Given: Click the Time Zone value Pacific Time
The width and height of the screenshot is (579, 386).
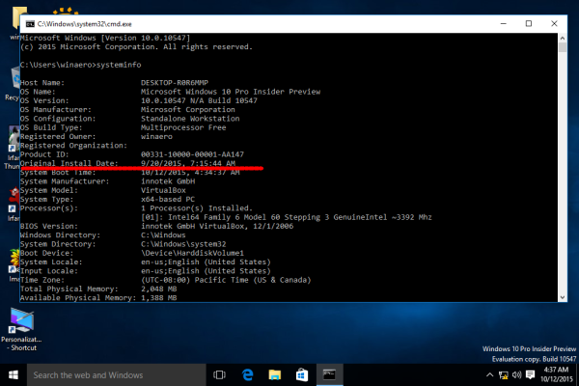Looking at the screenshot, I should 226,280.
